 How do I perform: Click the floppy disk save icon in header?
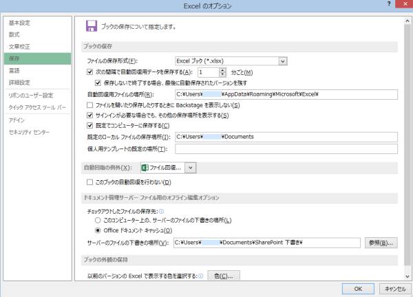pyautogui.click(x=91, y=26)
